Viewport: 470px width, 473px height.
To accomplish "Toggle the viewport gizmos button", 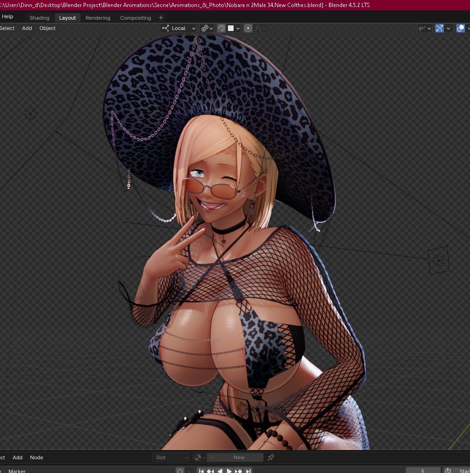I will [439, 28].
